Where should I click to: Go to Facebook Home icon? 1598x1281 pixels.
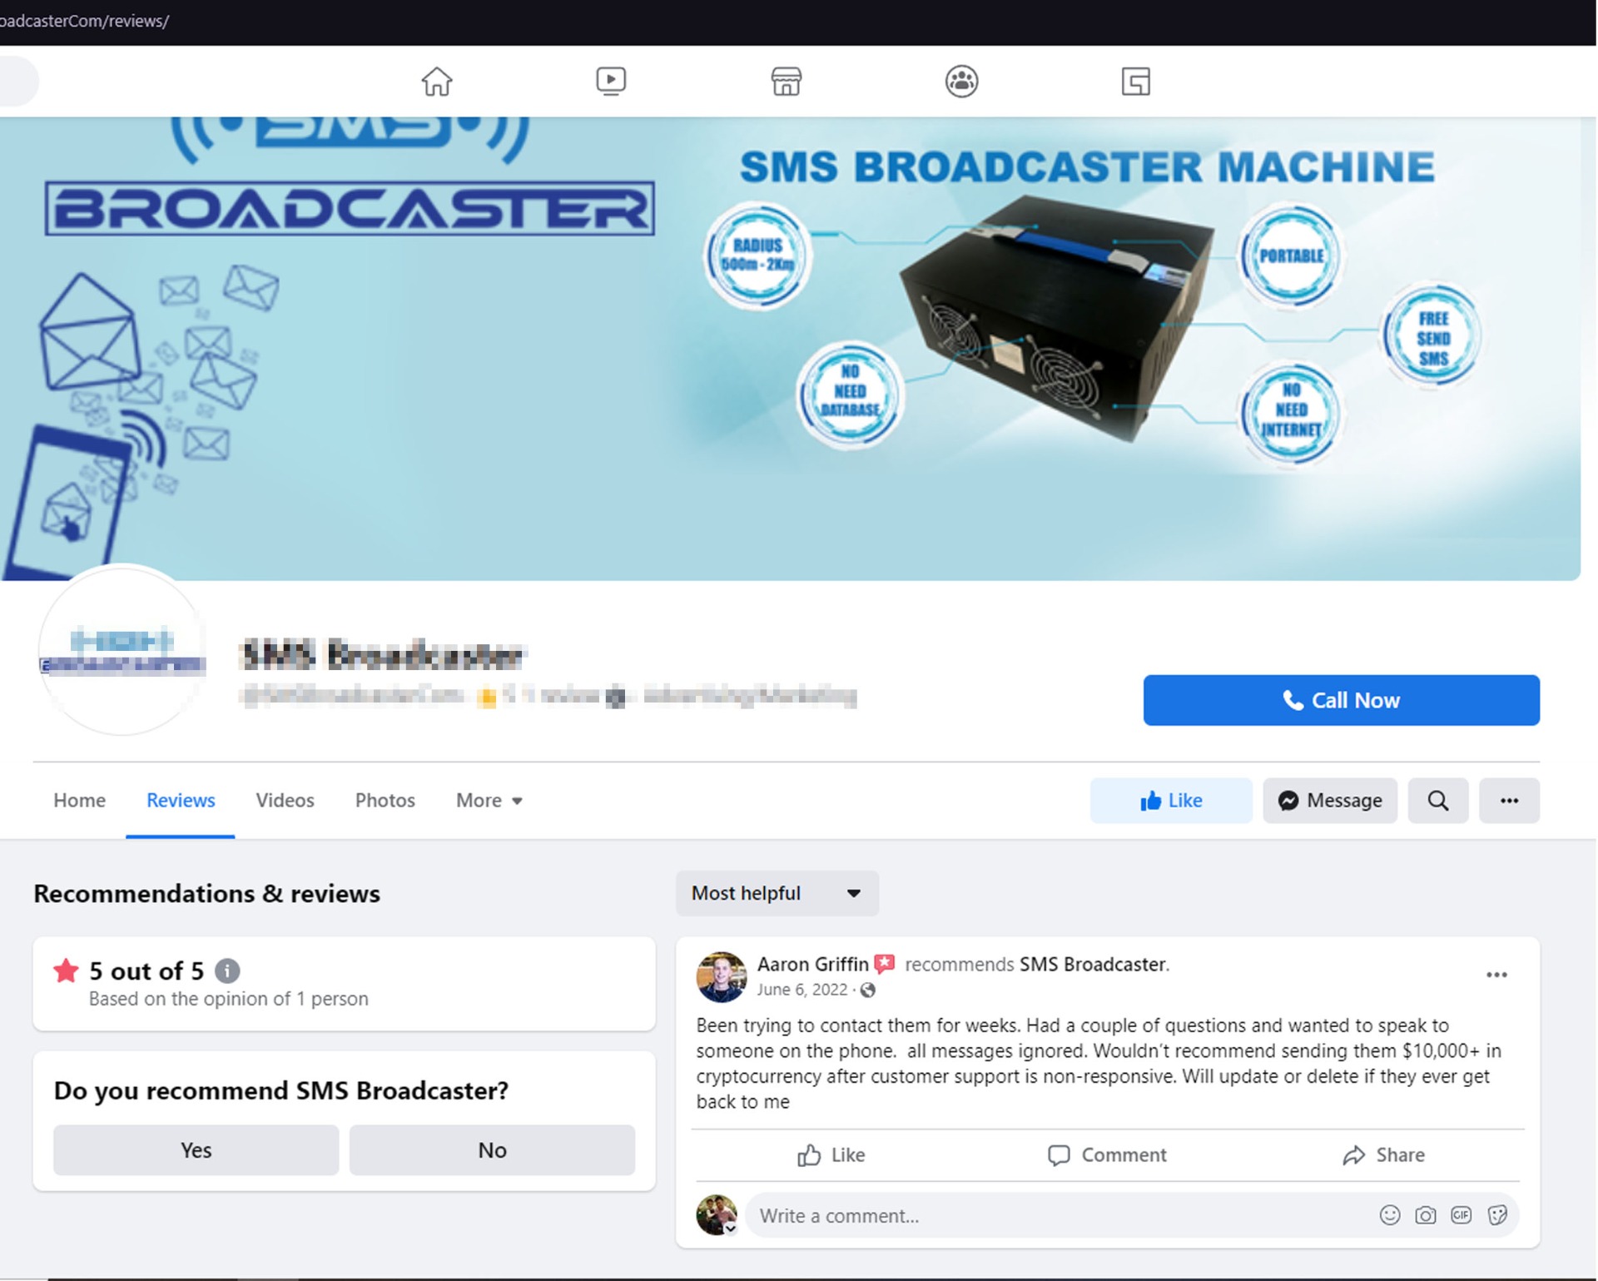pos(436,82)
